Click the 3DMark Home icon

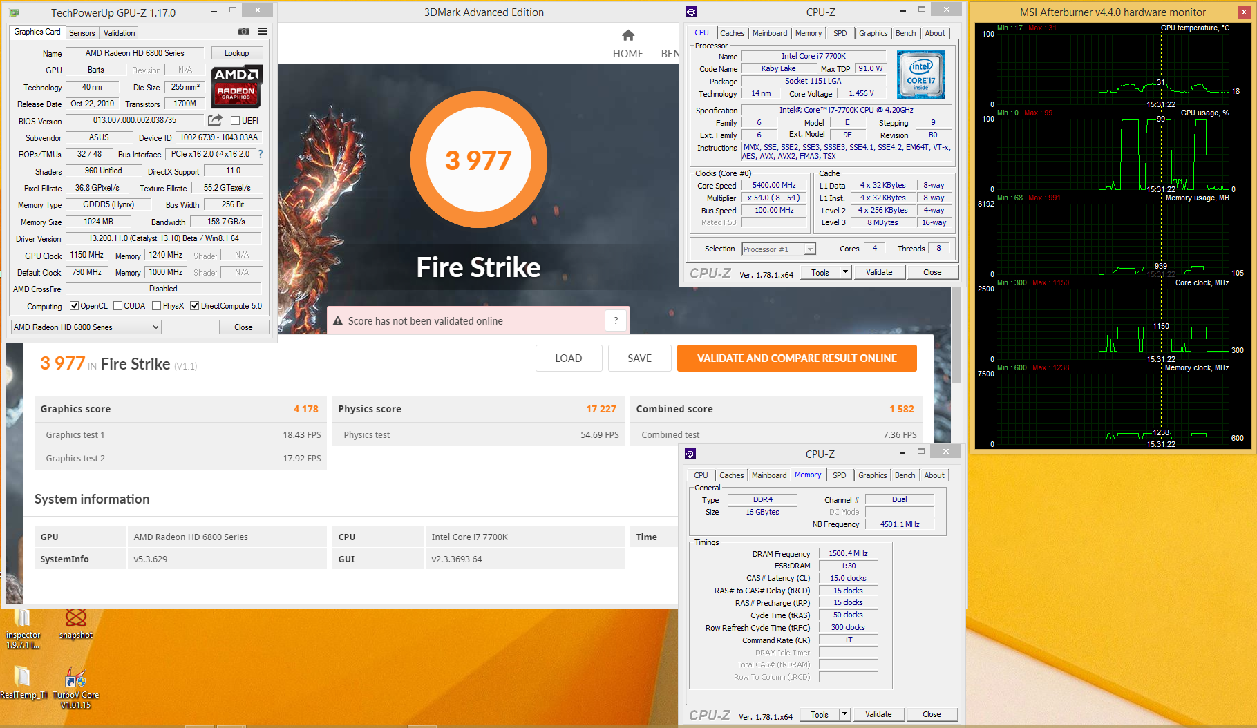tap(628, 36)
